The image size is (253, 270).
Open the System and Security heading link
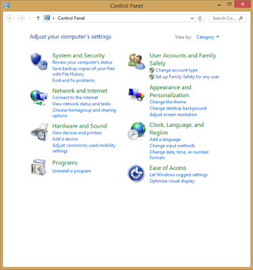coord(78,55)
